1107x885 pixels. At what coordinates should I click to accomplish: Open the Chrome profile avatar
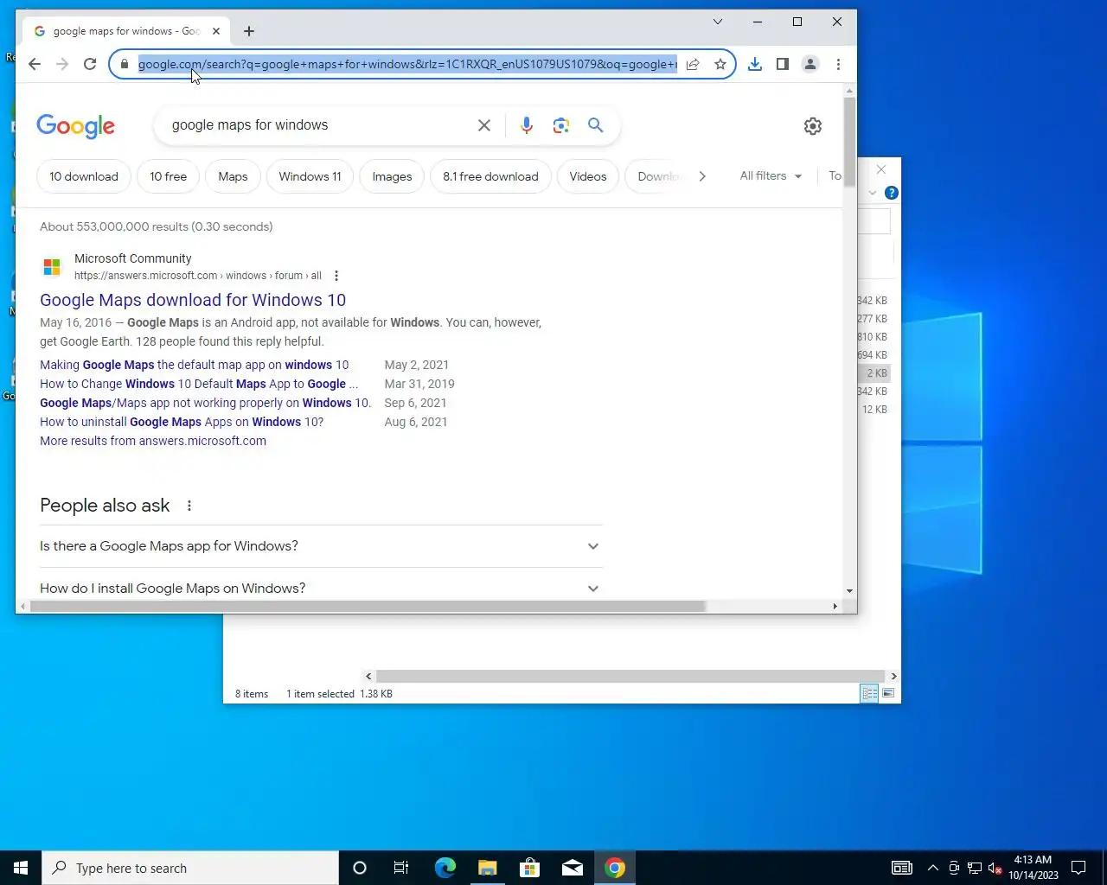(810, 64)
